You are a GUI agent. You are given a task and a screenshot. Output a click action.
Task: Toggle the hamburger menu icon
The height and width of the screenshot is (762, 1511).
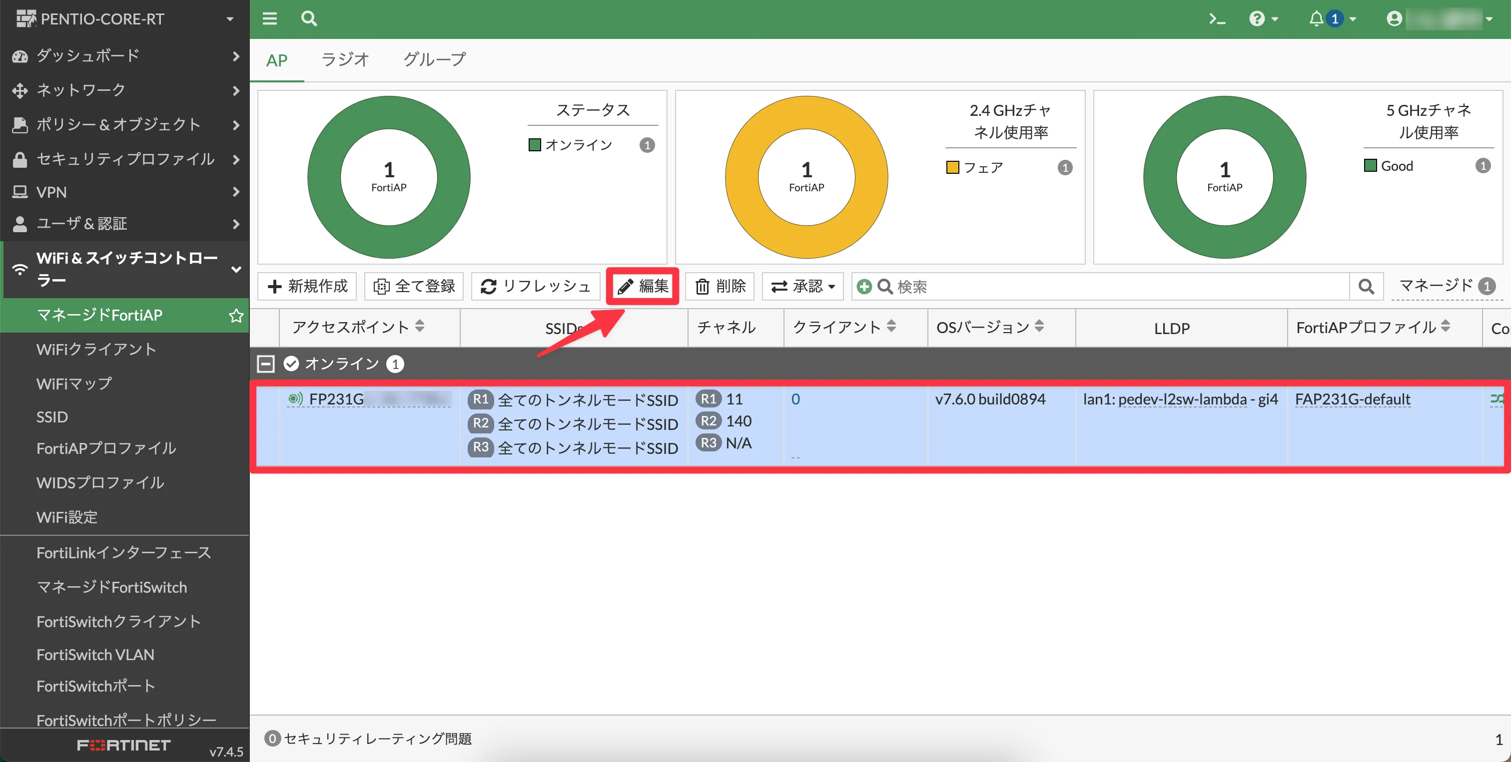tap(269, 19)
